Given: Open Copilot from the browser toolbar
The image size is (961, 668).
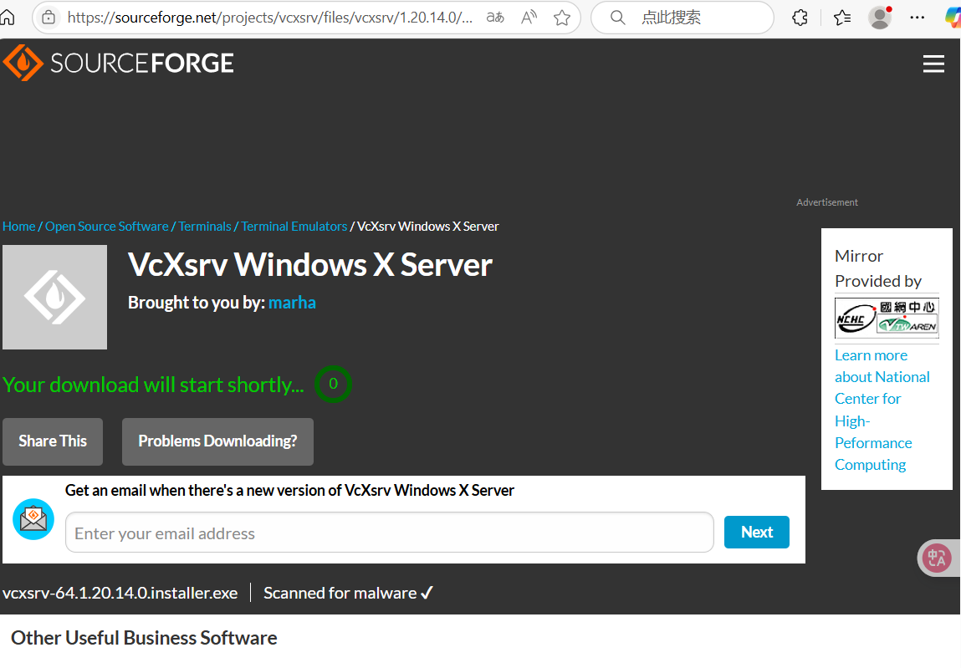Looking at the screenshot, I should [x=953, y=17].
